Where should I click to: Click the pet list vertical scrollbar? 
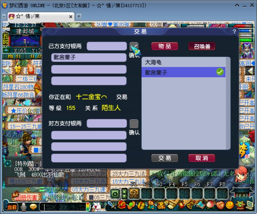(x=228, y=103)
